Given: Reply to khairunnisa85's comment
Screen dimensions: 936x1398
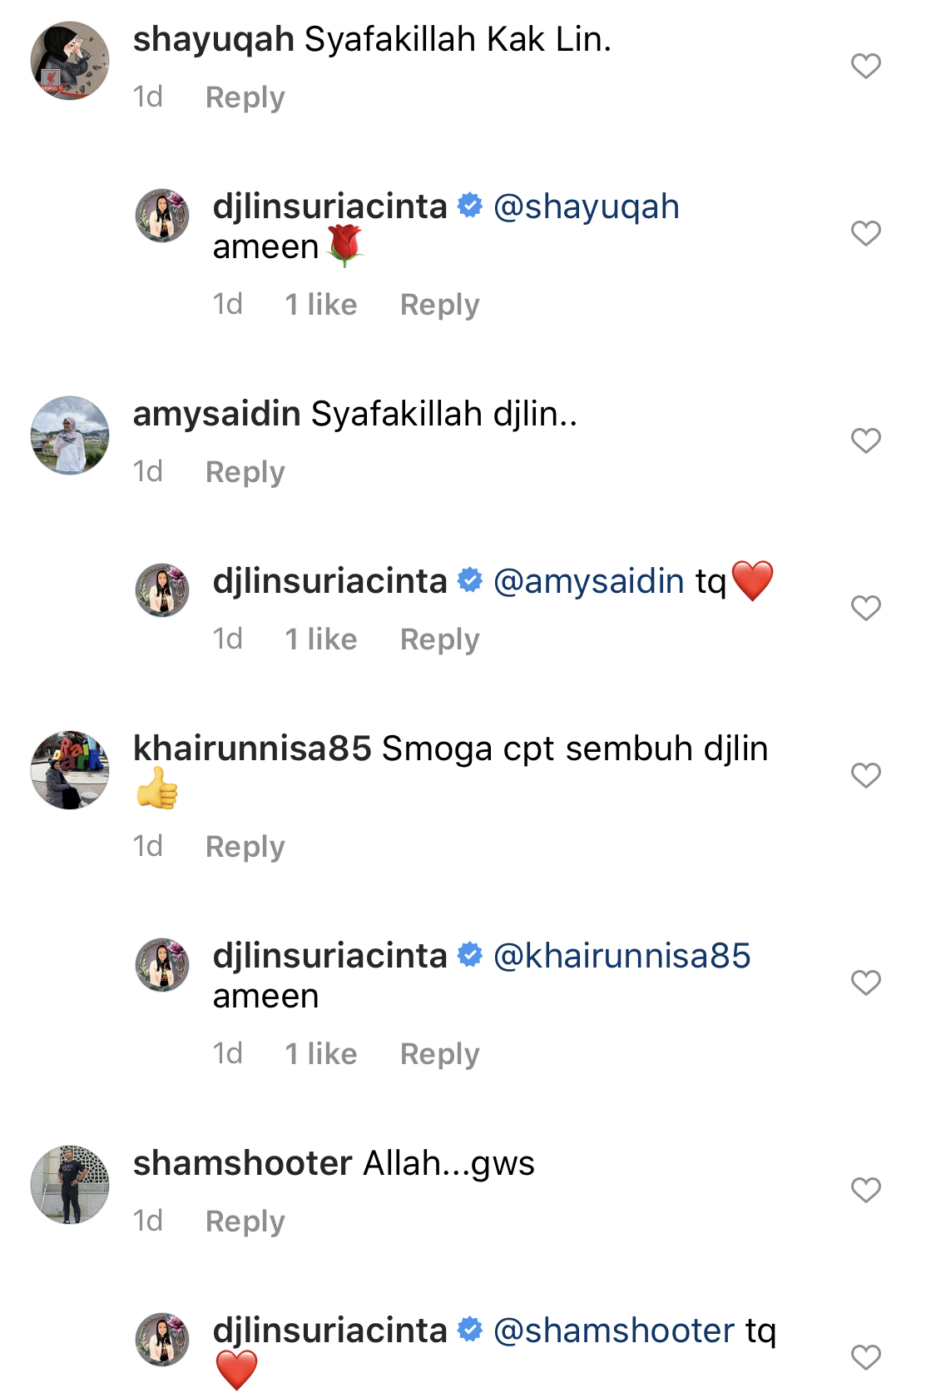Looking at the screenshot, I should [245, 847].
